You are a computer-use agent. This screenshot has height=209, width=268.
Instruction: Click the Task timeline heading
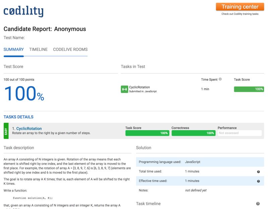(x=148, y=204)
